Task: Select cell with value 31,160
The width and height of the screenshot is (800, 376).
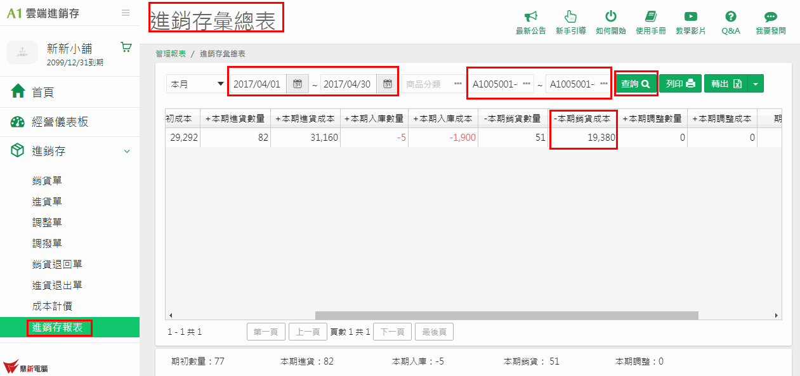Action: coord(305,138)
